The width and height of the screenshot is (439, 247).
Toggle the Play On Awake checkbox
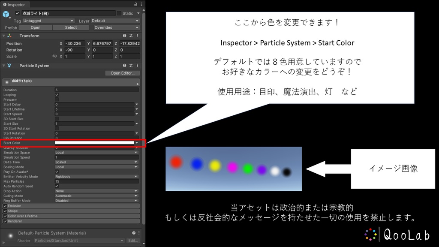click(x=56, y=172)
